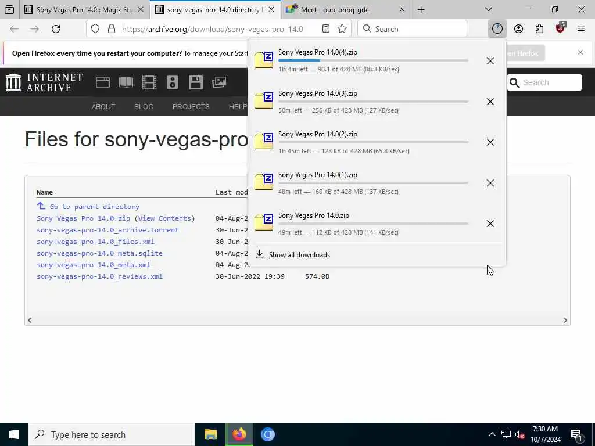The height and width of the screenshot is (446, 595).
Task: Open Internet Archive Web icon
Action: [102, 82]
